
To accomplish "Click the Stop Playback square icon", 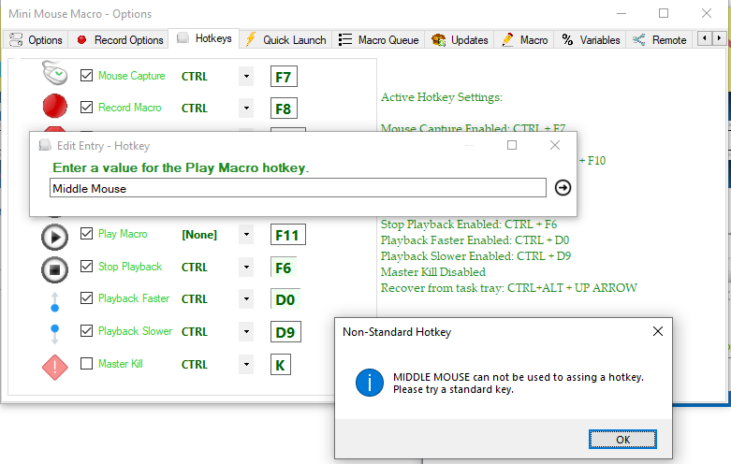I will [55, 269].
